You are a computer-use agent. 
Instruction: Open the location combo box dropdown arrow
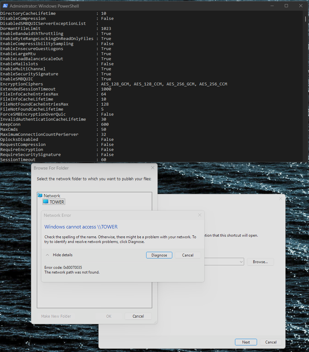tap(241, 262)
